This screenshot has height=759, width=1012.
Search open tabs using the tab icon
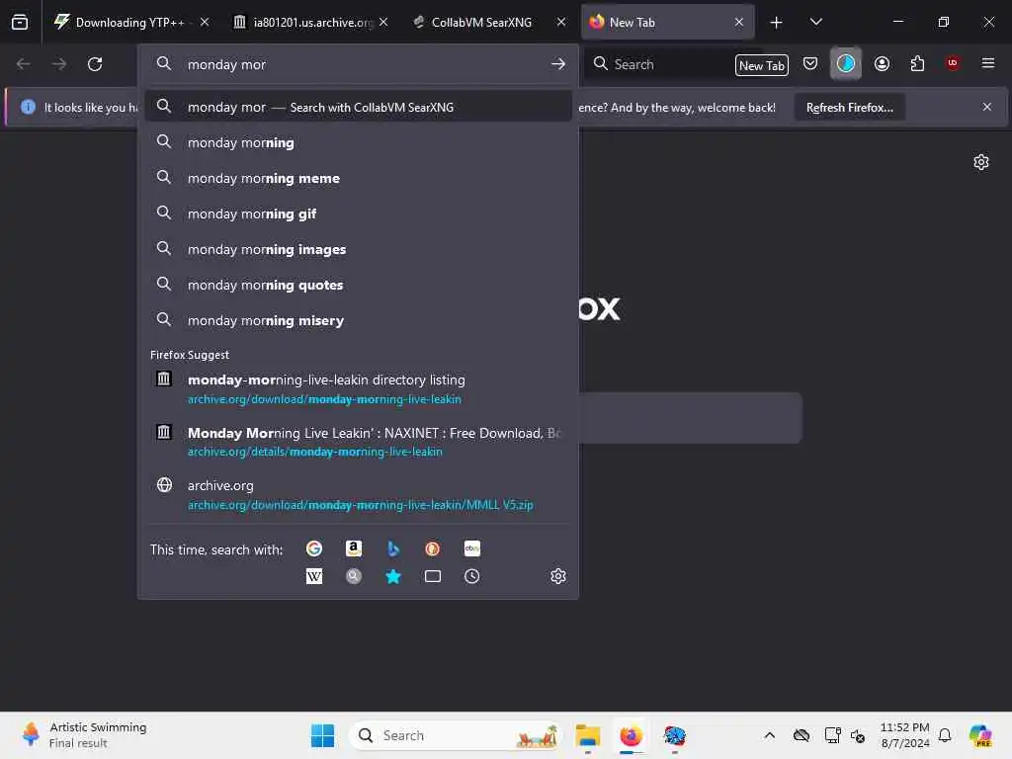point(433,576)
